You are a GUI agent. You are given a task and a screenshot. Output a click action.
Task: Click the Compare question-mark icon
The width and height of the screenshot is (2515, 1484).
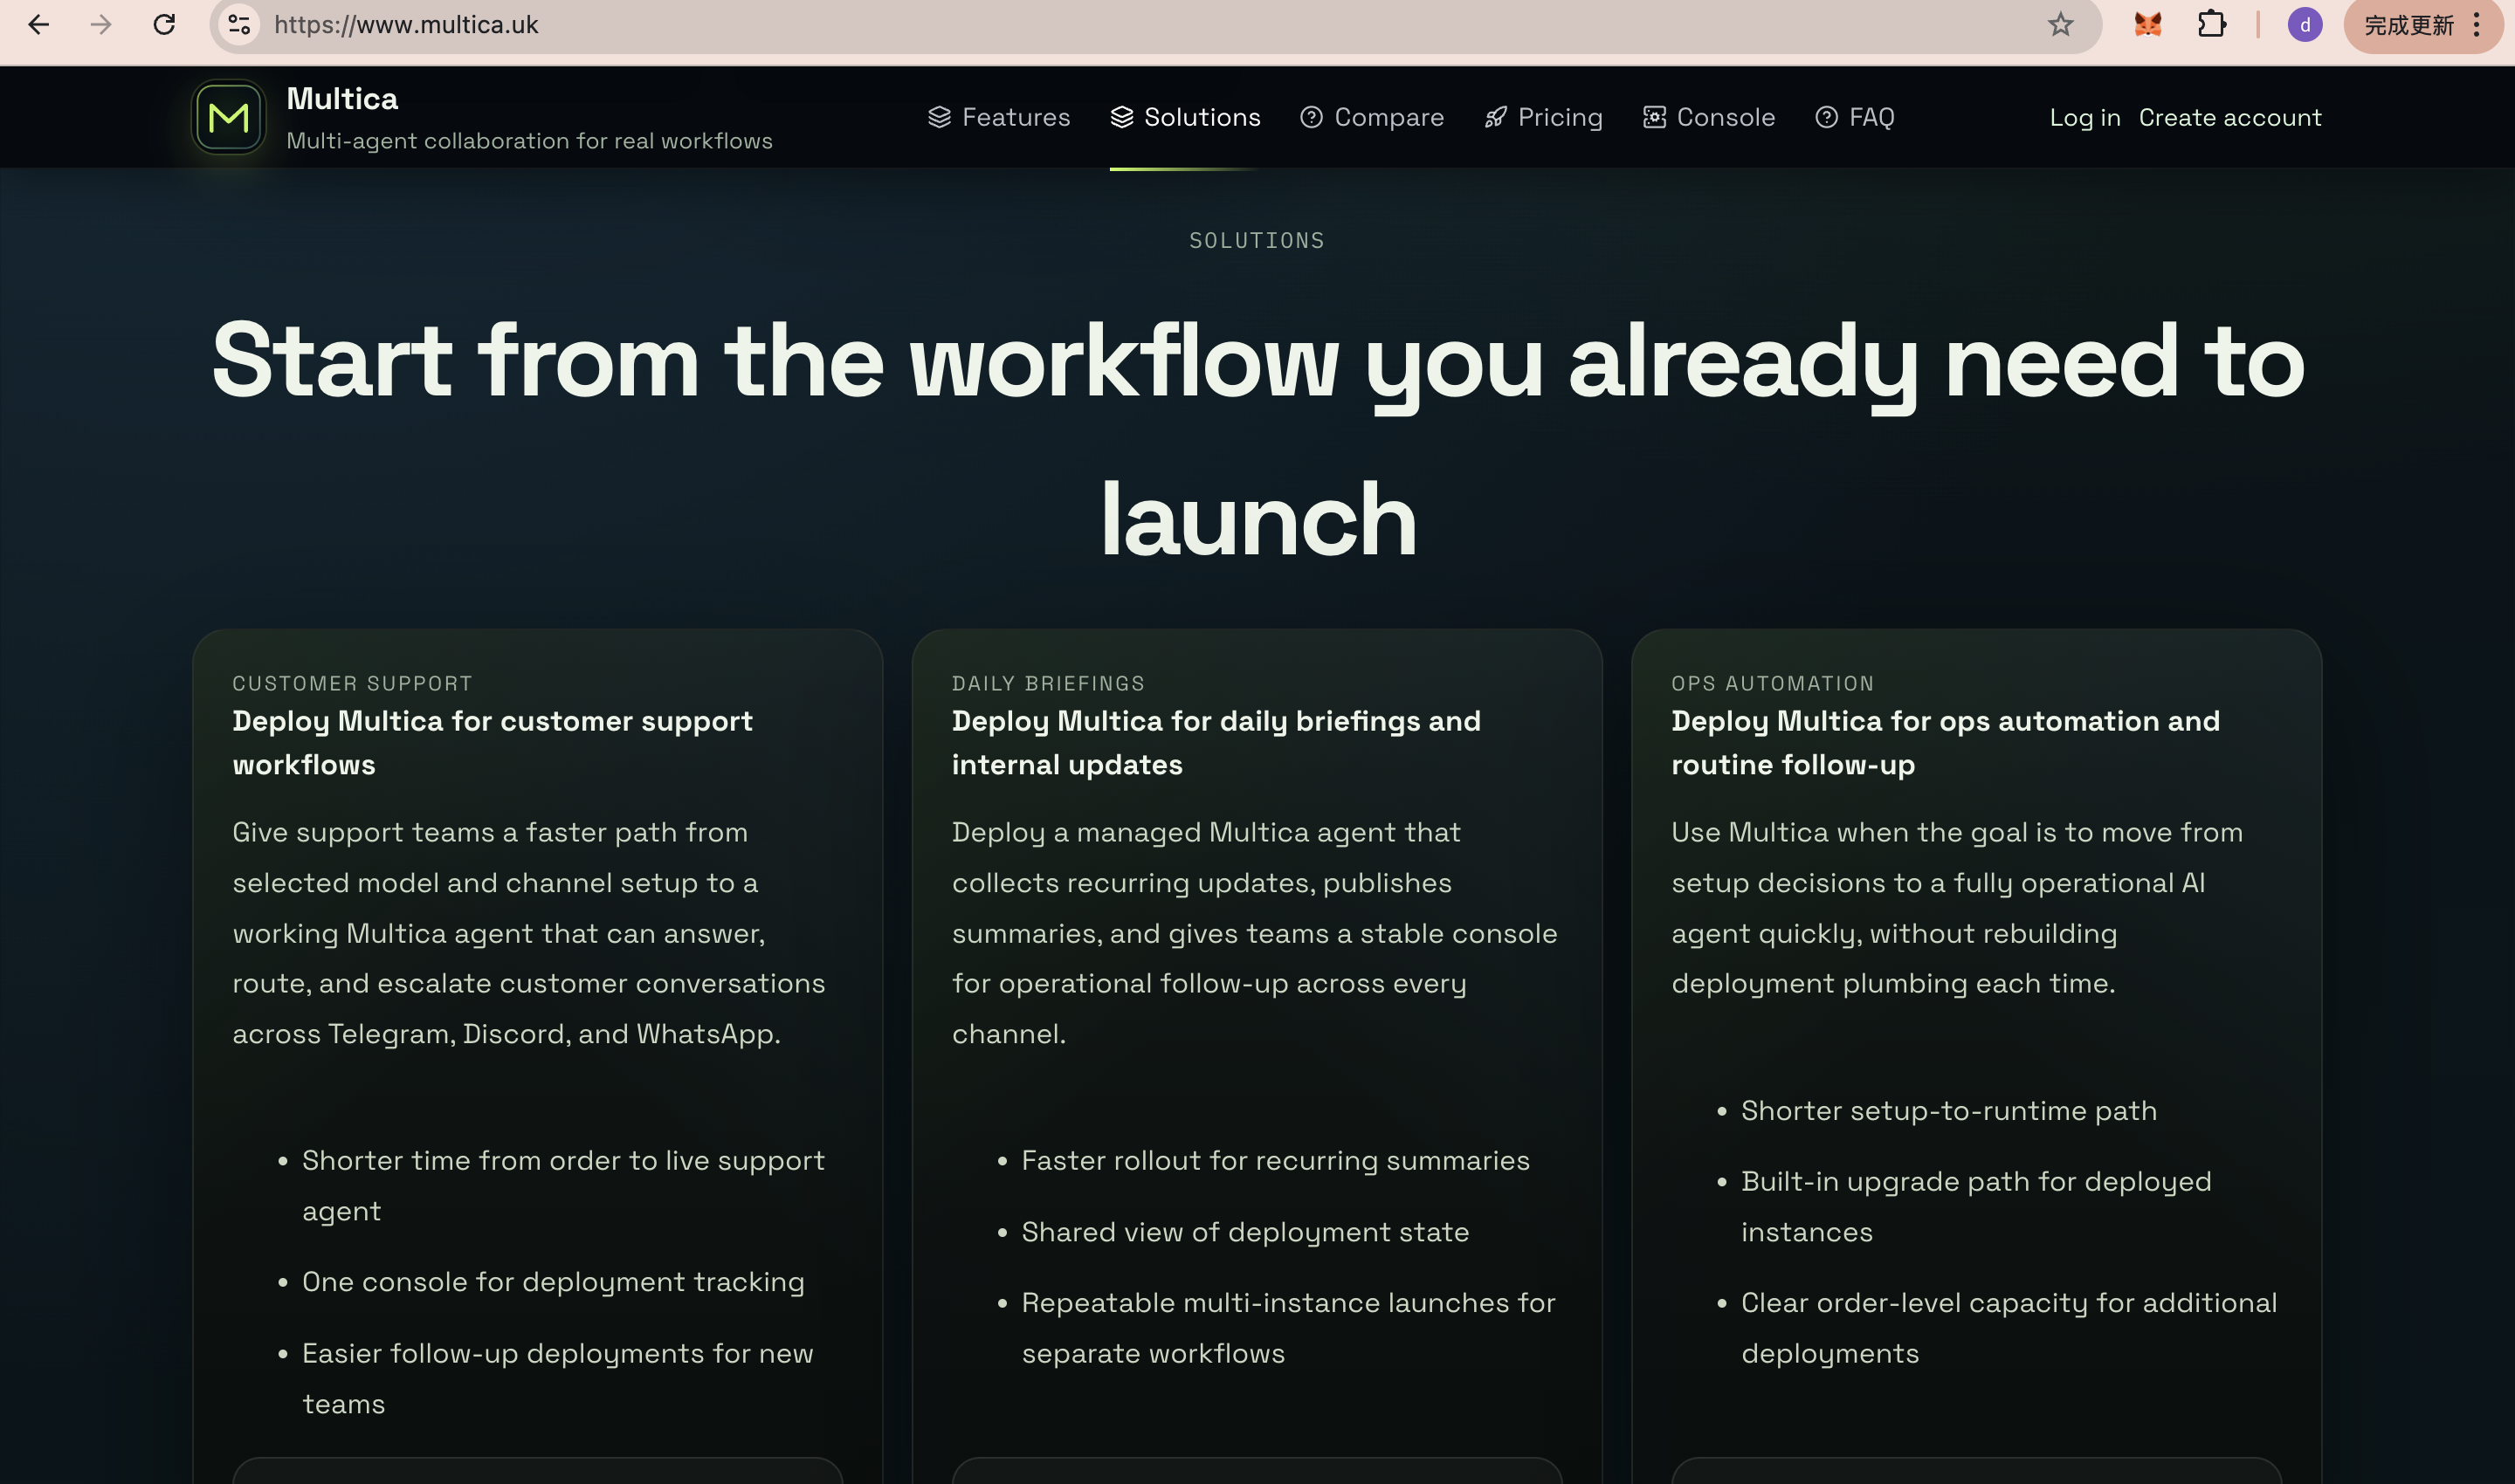[1312, 117]
